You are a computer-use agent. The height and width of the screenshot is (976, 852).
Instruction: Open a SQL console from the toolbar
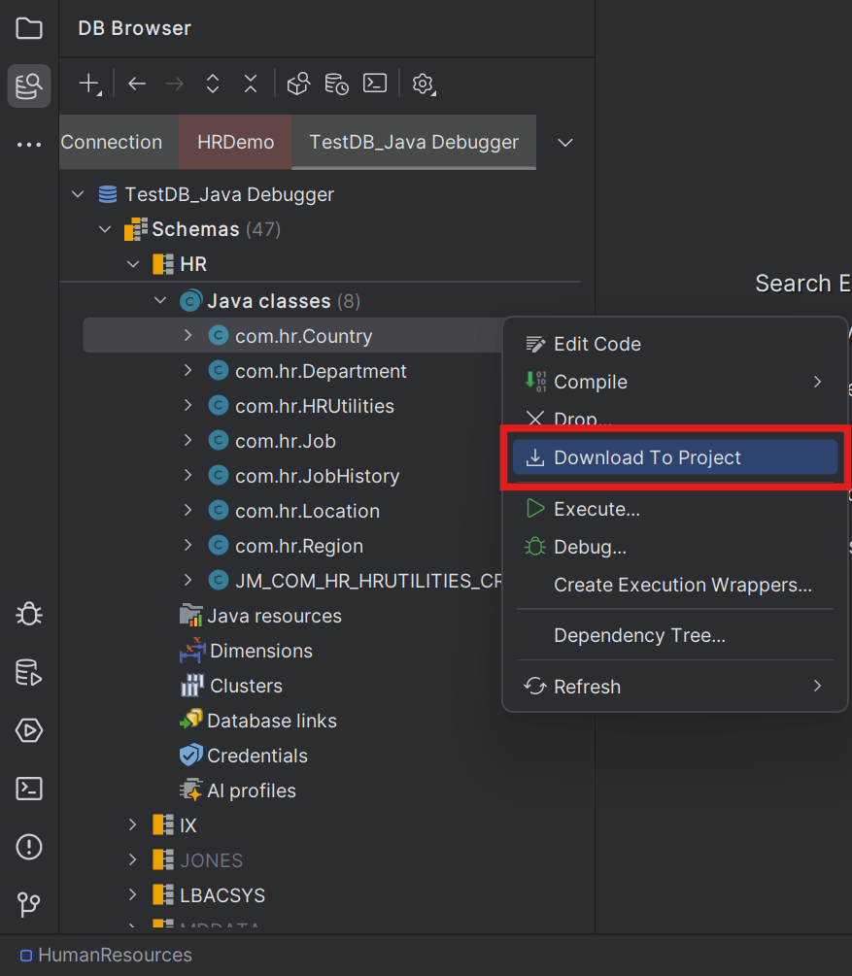(x=375, y=84)
